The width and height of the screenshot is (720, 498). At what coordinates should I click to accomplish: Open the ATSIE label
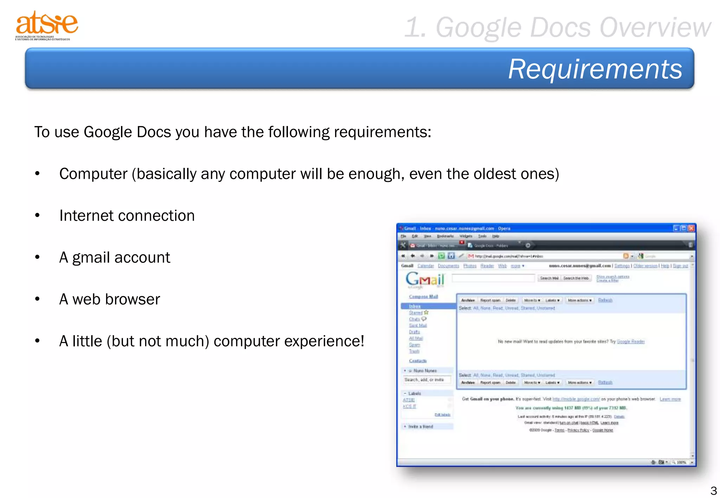pos(409,400)
